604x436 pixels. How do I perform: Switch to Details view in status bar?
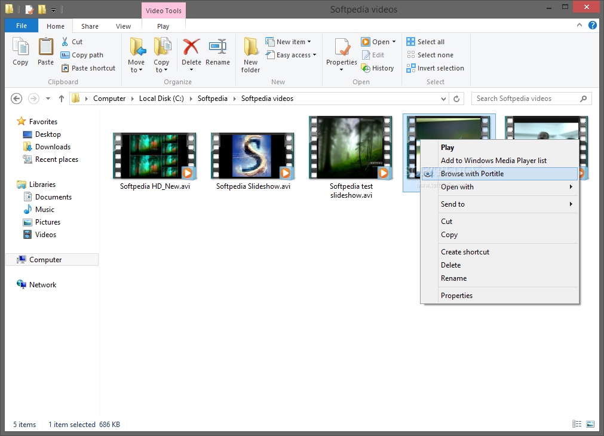tap(577, 423)
